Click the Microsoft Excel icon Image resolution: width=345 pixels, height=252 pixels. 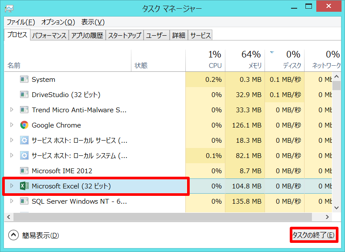point(24,186)
